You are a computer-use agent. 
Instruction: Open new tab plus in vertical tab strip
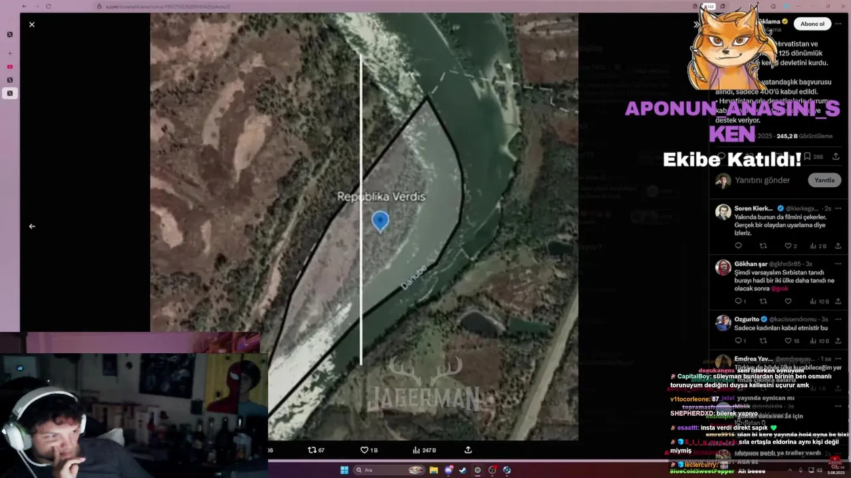pos(9,53)
